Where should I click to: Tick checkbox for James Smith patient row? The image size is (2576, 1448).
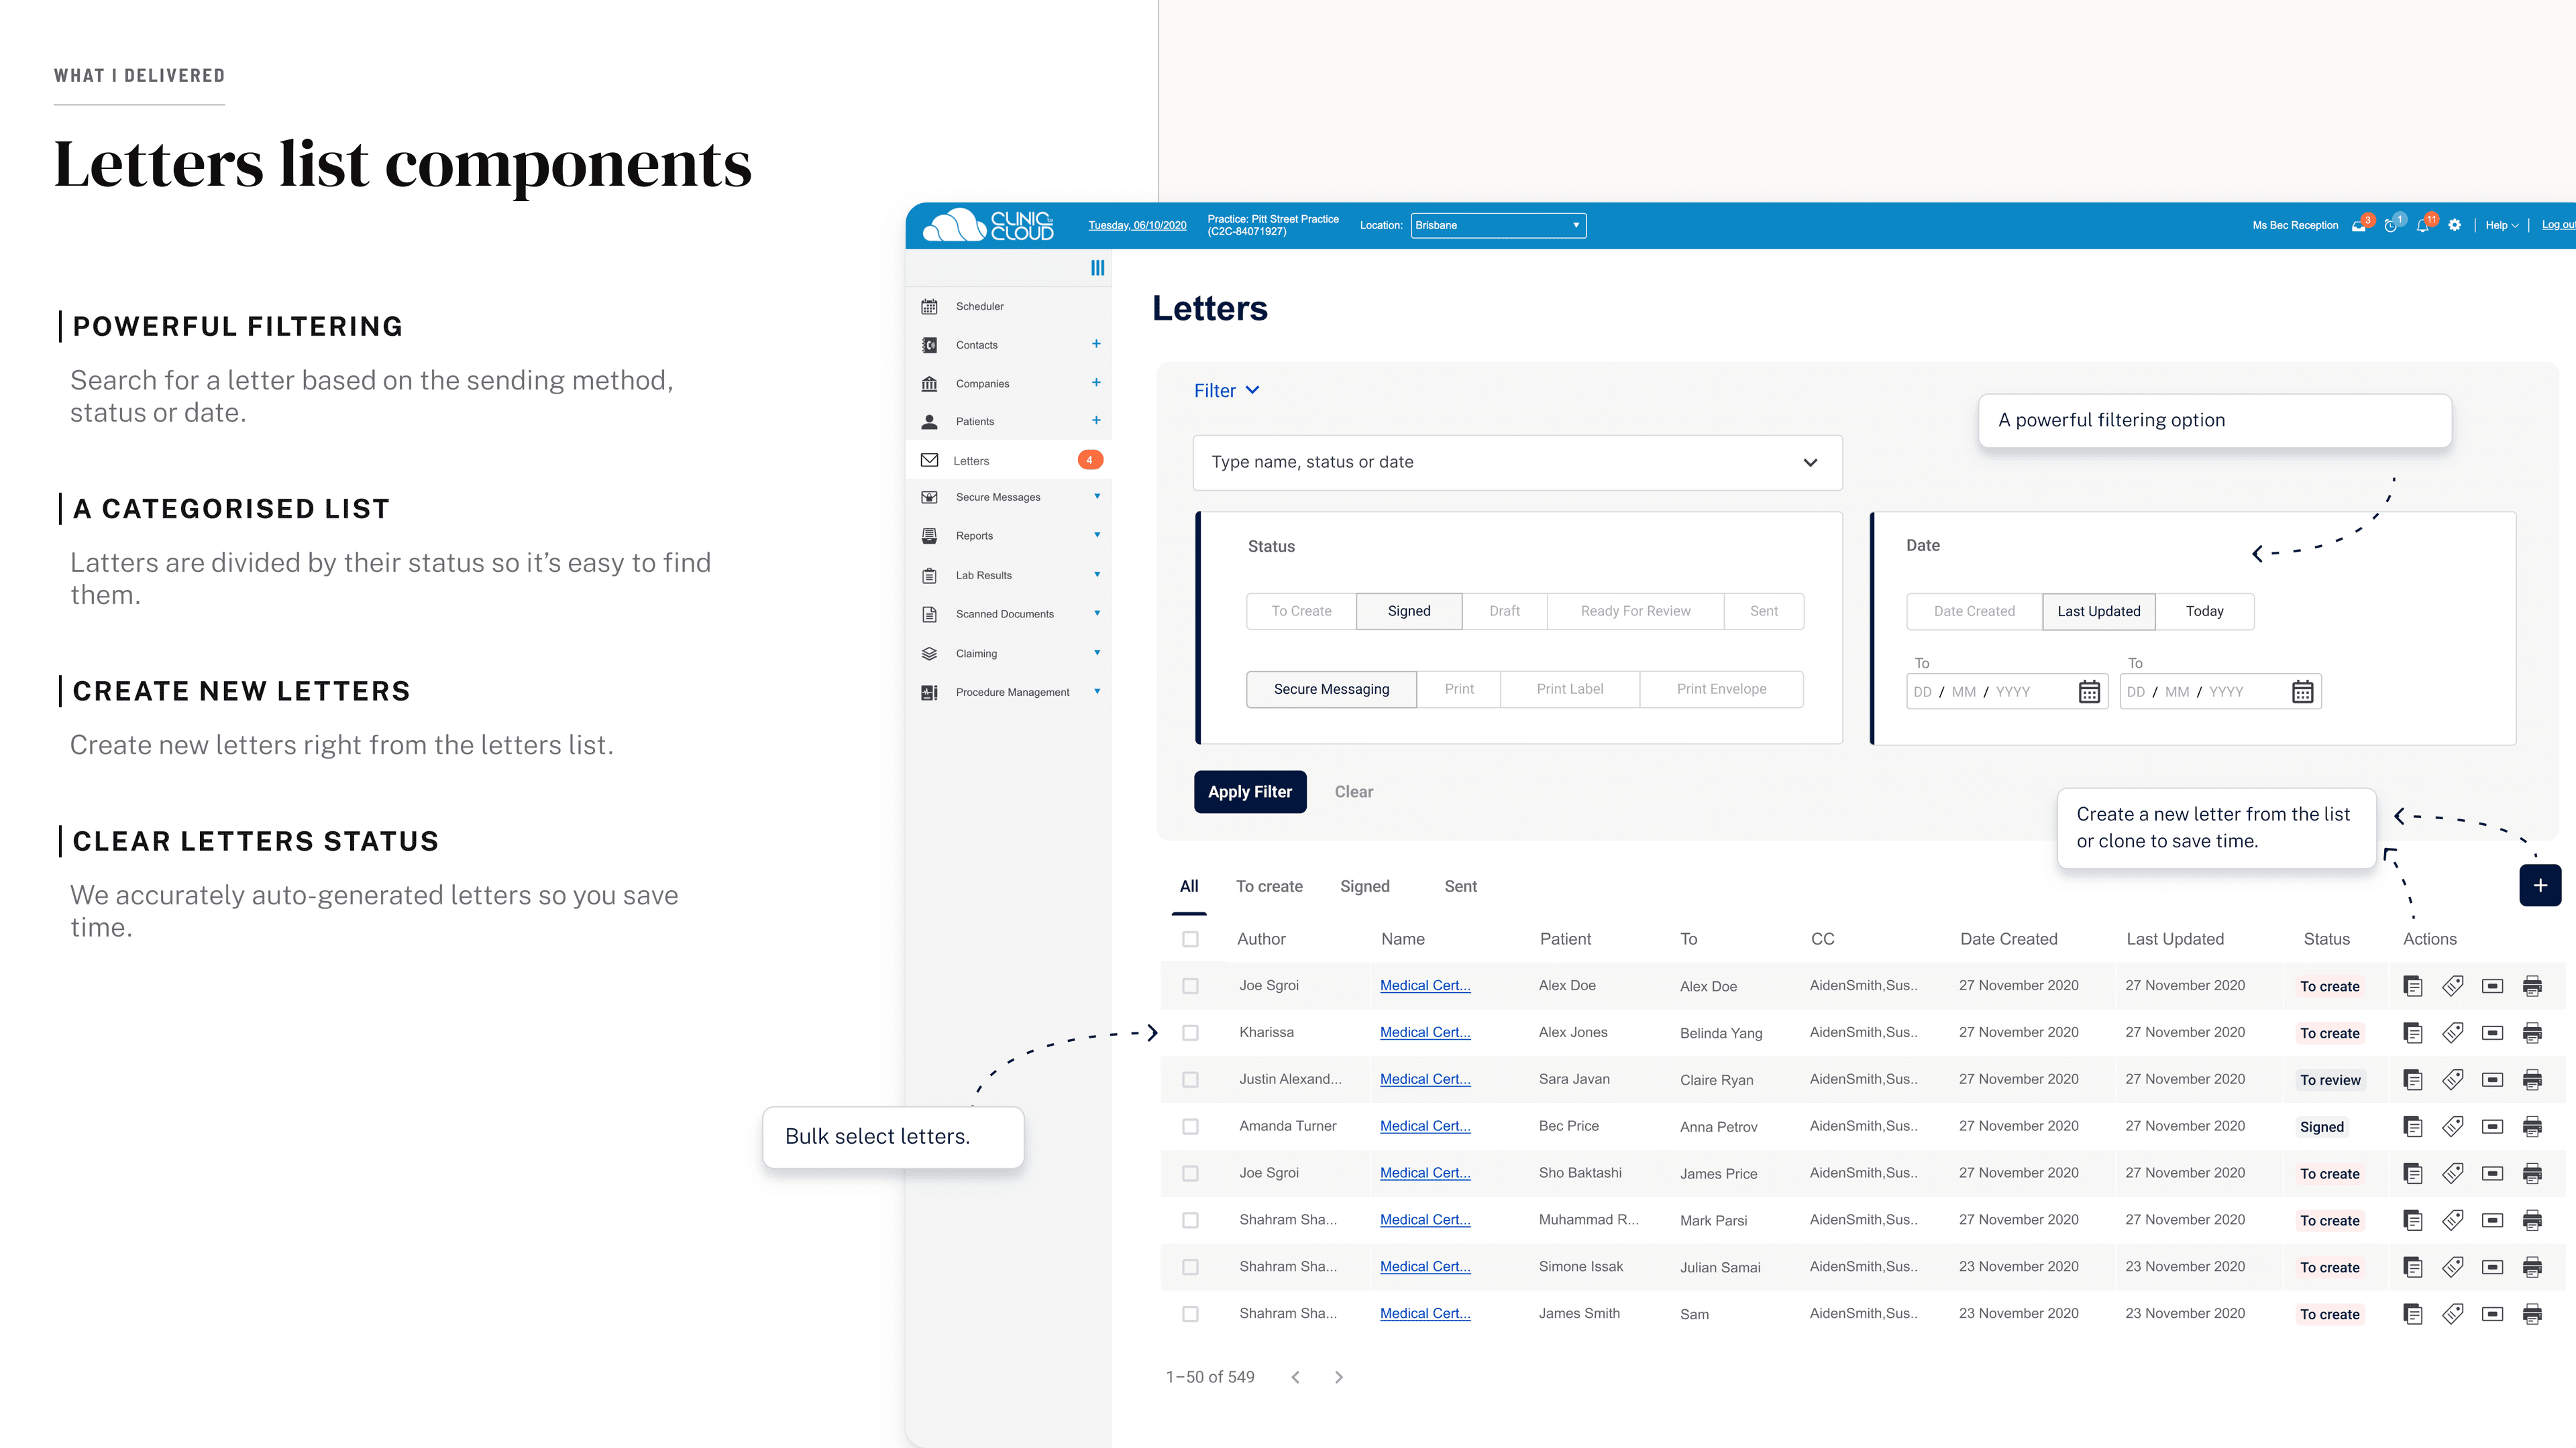coord(1190,1315)
